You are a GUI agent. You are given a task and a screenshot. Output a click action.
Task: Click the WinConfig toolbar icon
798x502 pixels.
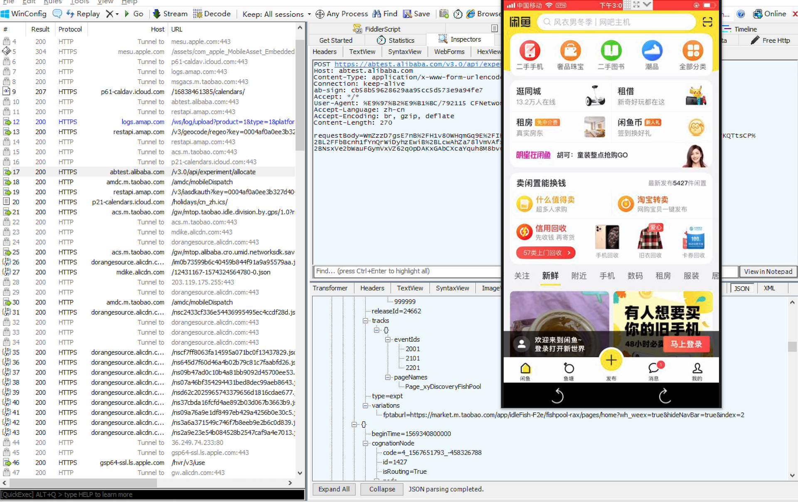pyautogui.click(x=5, y=14)
